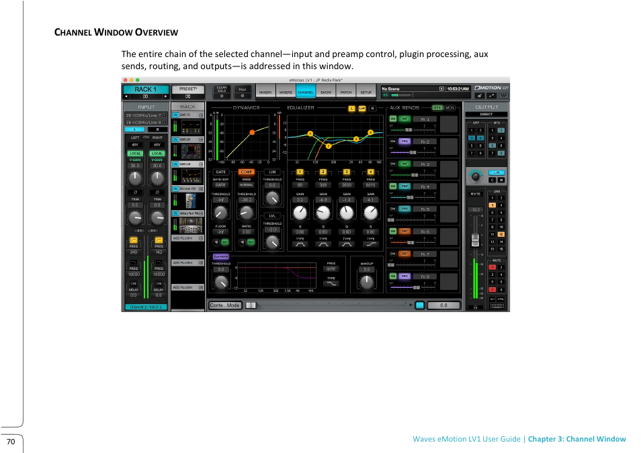
Task: Switch to the MIXER2 tab
Action: coord(286,91)
